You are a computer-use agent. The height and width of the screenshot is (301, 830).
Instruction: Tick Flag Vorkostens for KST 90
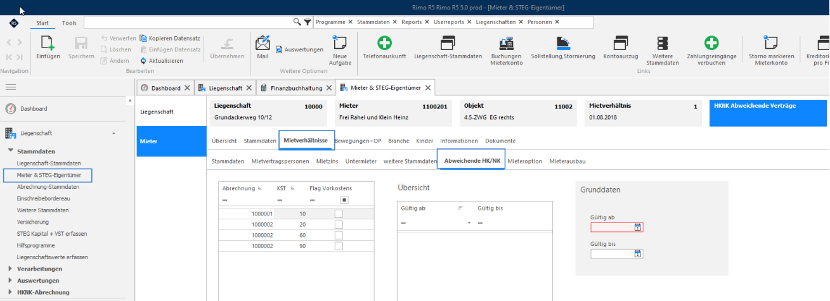(339, 246)
